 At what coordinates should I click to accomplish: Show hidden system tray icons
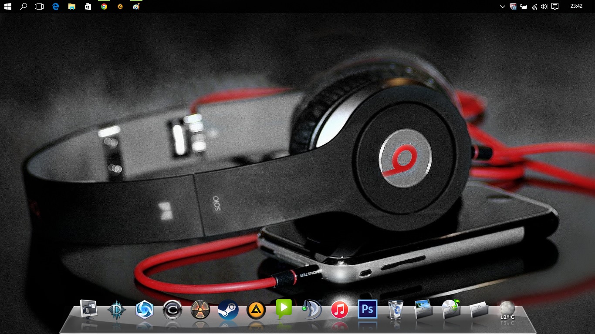click(502, 7)
